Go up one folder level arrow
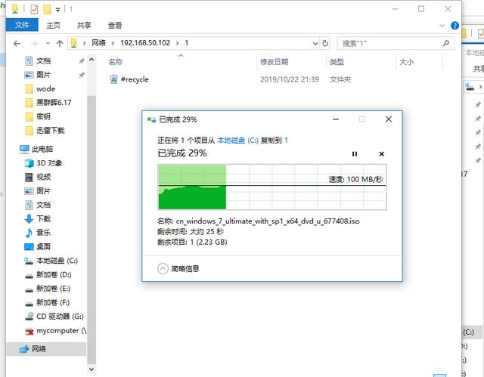484x377 pixels. coord(60,44)
